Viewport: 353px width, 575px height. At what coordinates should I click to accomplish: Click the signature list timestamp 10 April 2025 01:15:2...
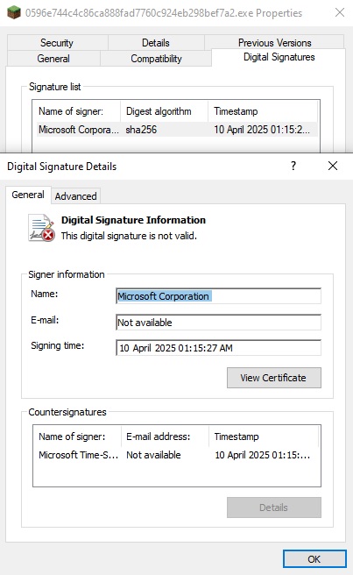[262, 130]
